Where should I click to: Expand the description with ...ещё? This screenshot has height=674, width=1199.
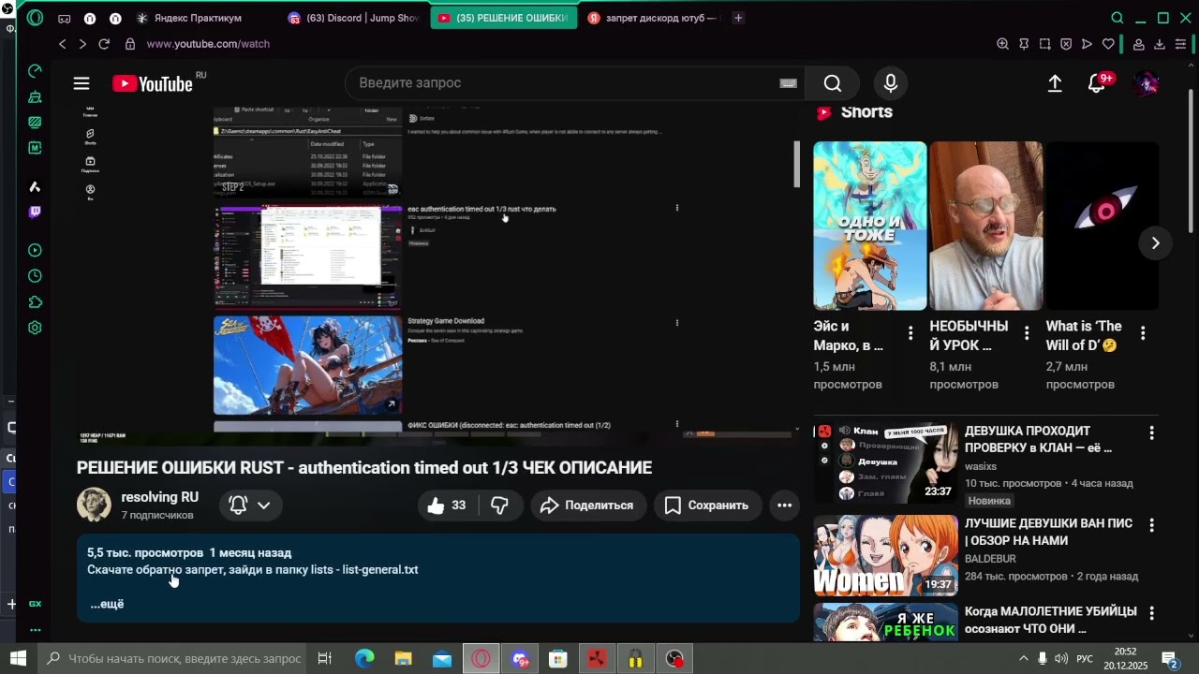pos(107,604)
